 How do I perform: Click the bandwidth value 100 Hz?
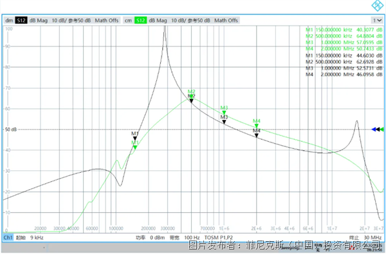click(x=192, y=238)
